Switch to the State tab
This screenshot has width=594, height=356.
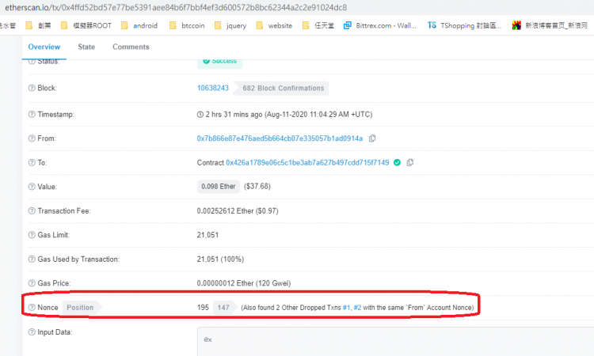point(86,47)
